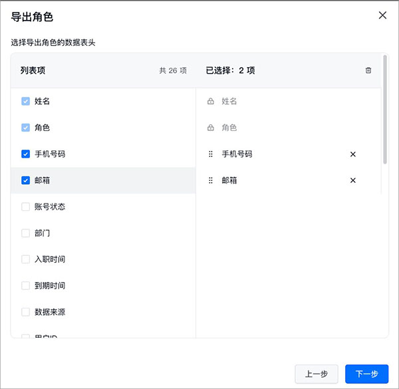399x389 pixels.
Task: Enable the 数据来源 checkbox
Action: (x=26, y=312)
